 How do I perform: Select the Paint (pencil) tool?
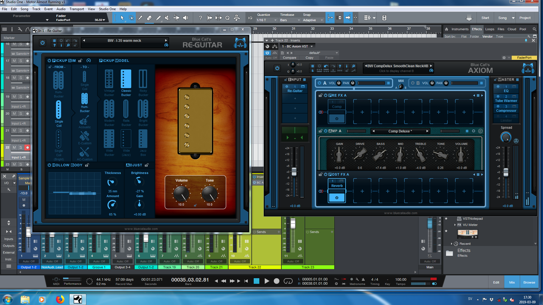(x=159, y=18)
